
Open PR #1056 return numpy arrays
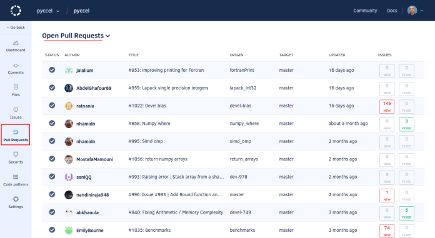(x=158, y=159)
